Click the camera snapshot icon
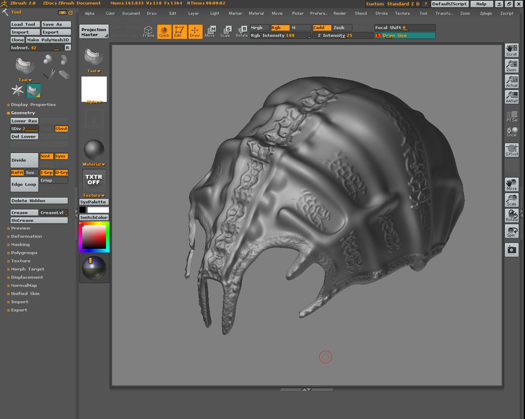Viewport: 525px width, 419px height. [511, 250]
